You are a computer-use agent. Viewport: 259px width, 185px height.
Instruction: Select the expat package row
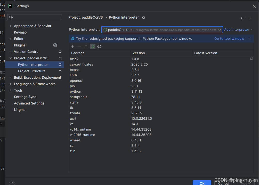(161, 70)
